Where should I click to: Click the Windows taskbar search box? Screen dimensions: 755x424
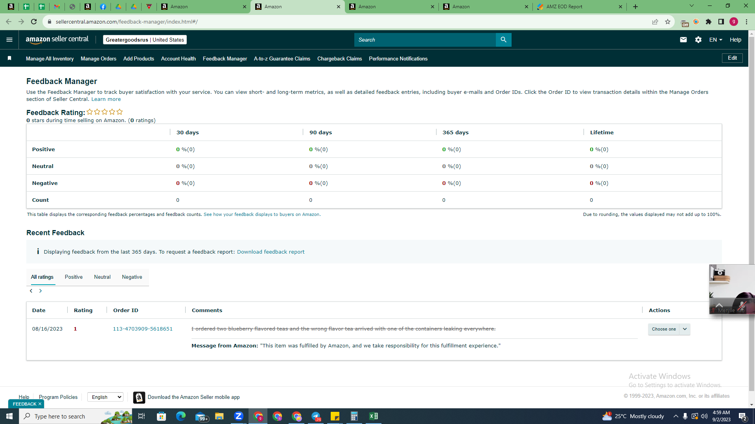coord(75,416)
